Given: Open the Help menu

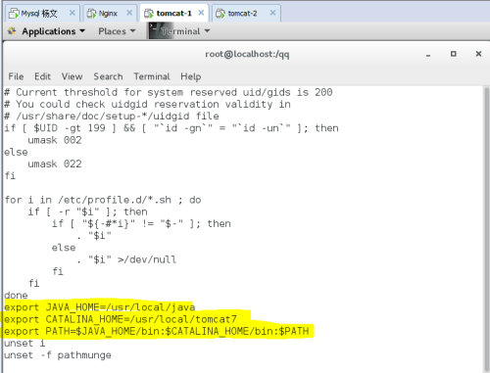Looking at the screenshot, I should click(191, 76).
